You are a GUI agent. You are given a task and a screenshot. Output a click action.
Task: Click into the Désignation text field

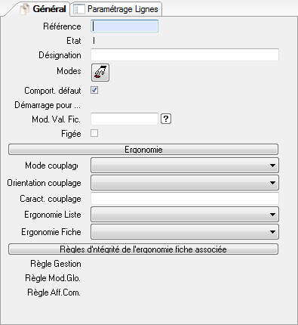(185, 54)
